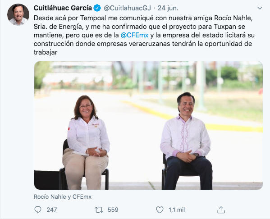Image resolution: width=270 pixels, height=219 pixels.
Task: Click the Cuitláhuac García display name
Action: pos(63,8)
